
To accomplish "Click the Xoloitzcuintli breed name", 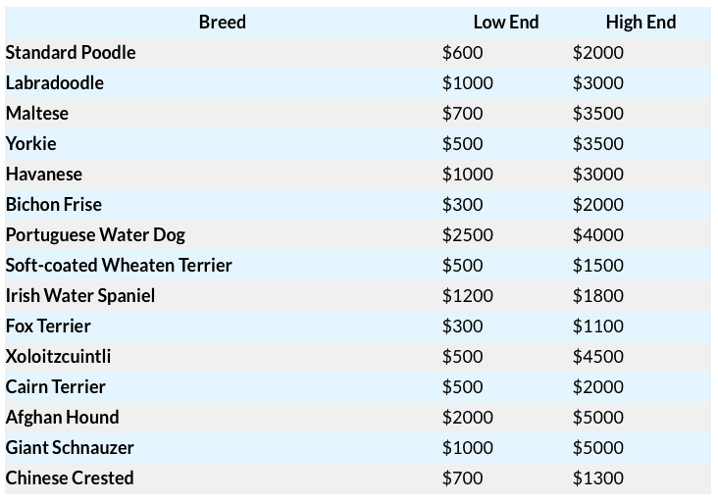I will tap(59, 356).
